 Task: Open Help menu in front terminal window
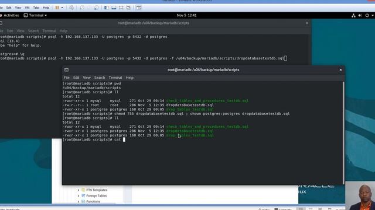click(x=129, y=78)
